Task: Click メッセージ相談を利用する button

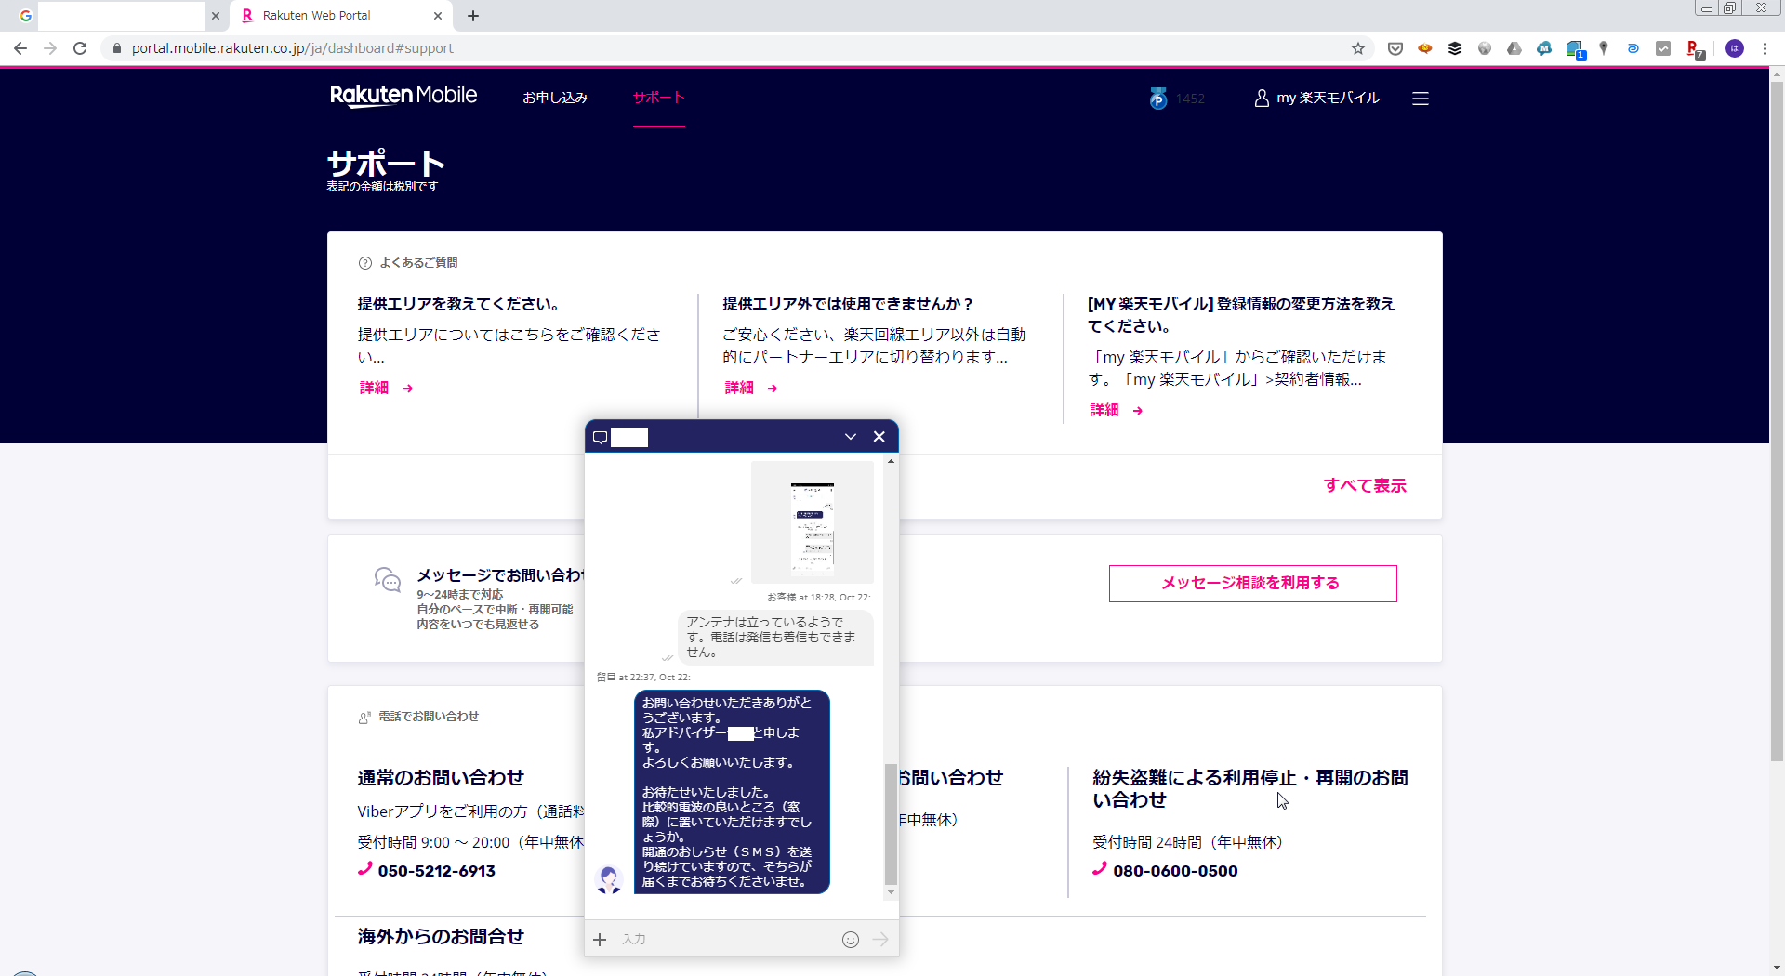Action: click(1252, 583)
